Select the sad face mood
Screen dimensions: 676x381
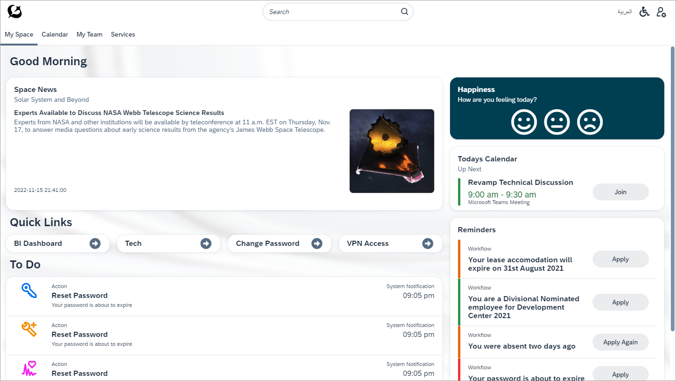click(590, 122)
